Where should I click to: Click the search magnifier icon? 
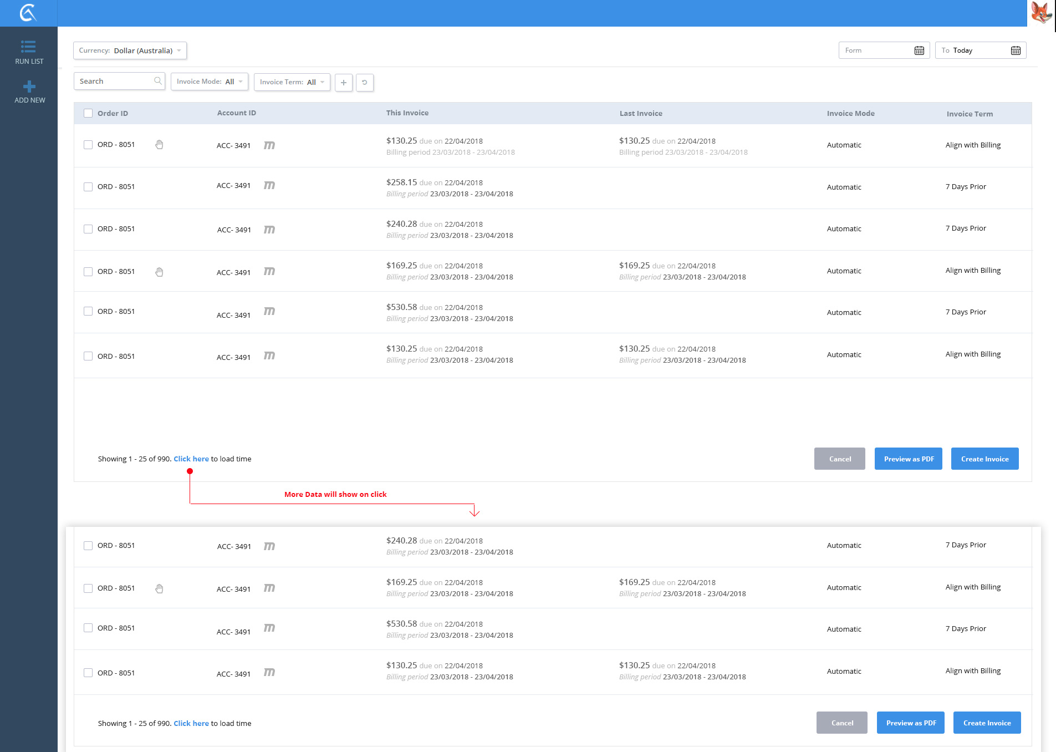(158, 81)
